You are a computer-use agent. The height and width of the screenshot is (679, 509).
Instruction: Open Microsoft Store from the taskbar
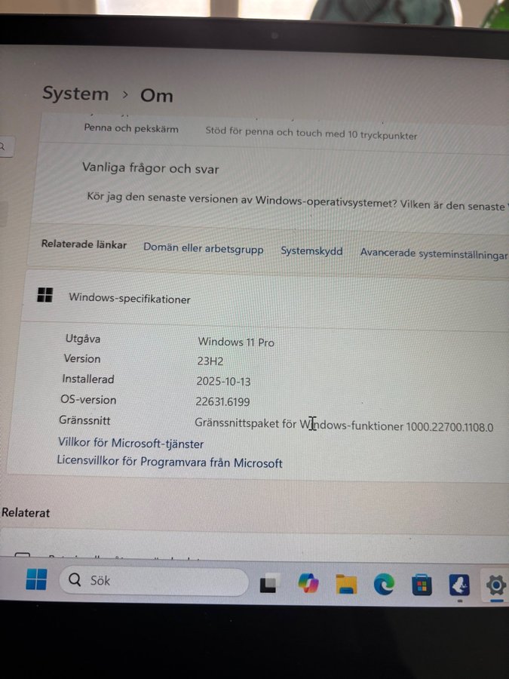[x=422, y=585]
